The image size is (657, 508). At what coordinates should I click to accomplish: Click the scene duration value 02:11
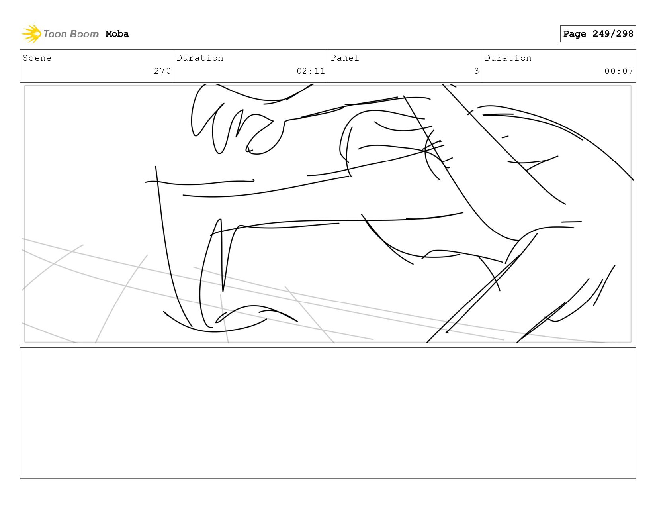point(311,71)
